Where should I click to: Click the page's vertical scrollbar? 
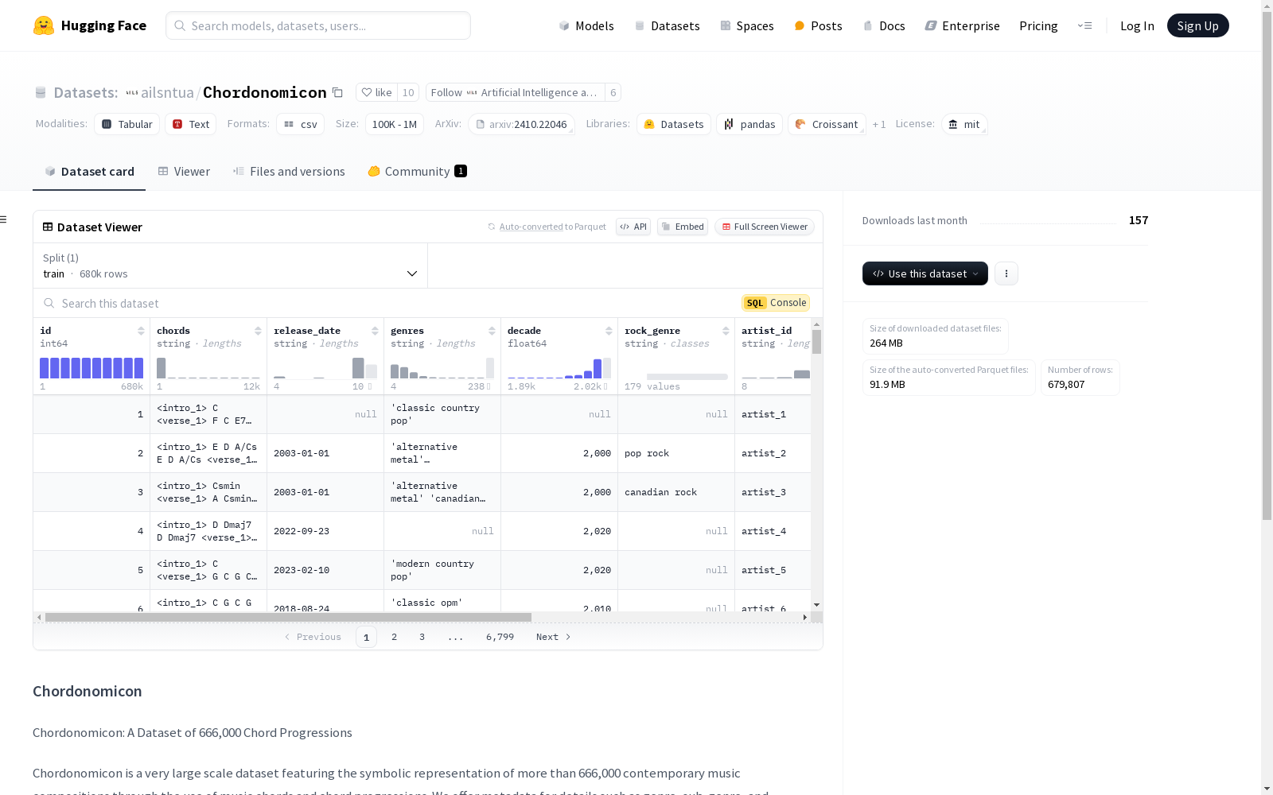coord(1267,266)
